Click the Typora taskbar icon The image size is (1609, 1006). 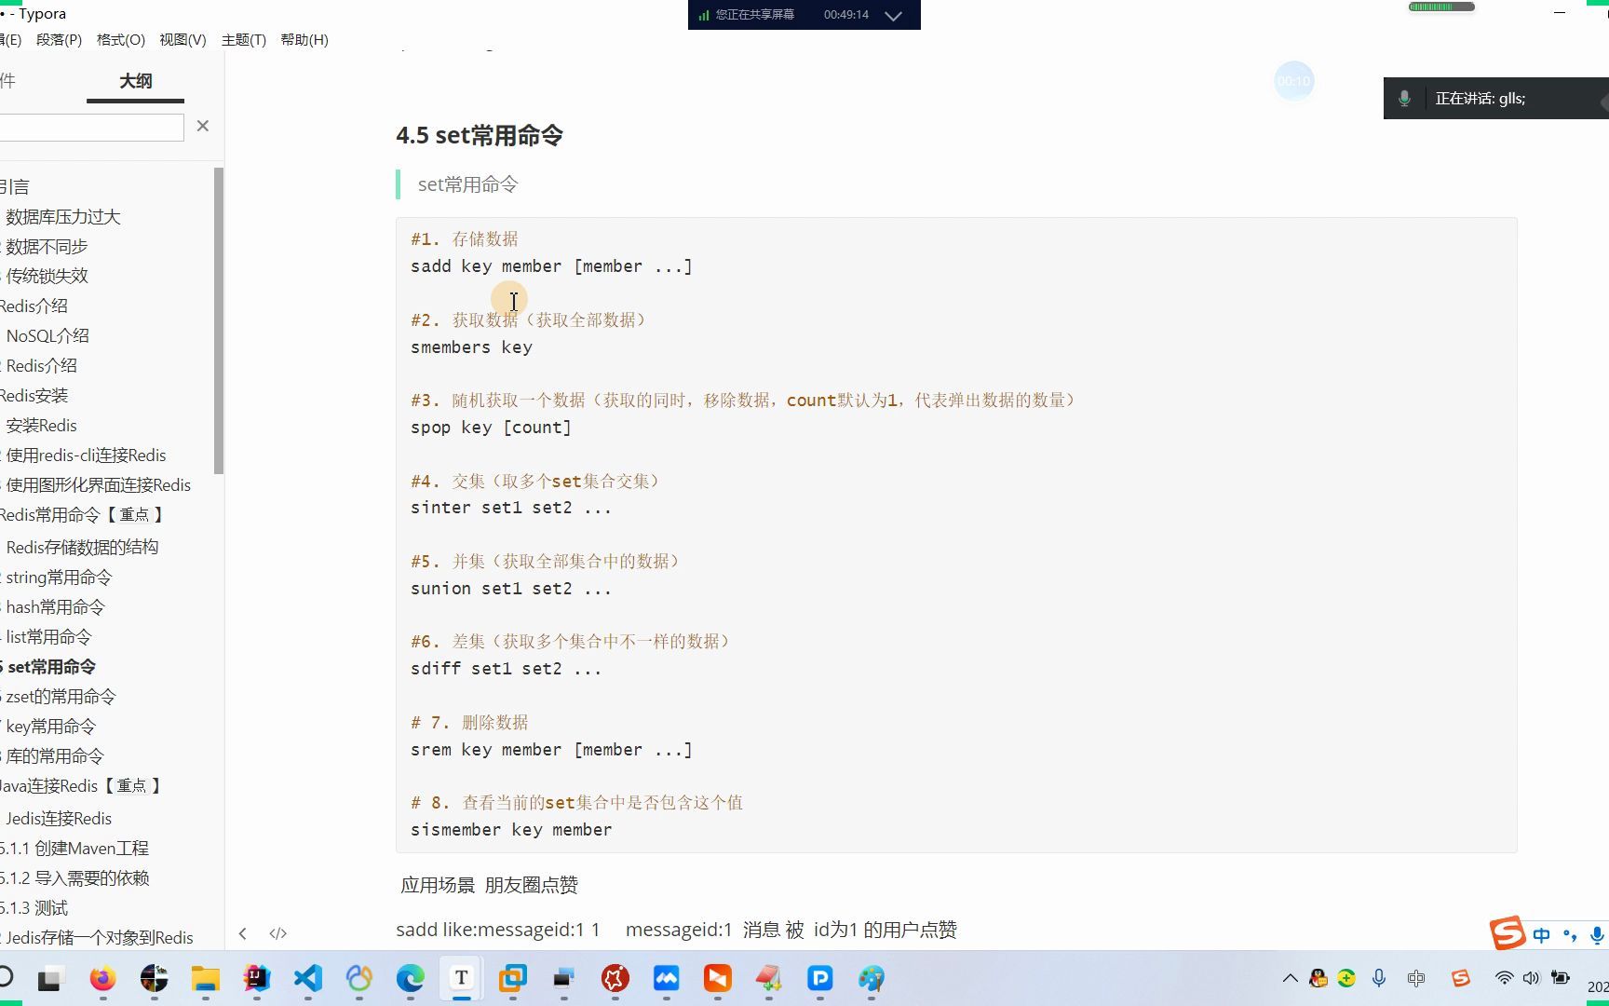461,978
